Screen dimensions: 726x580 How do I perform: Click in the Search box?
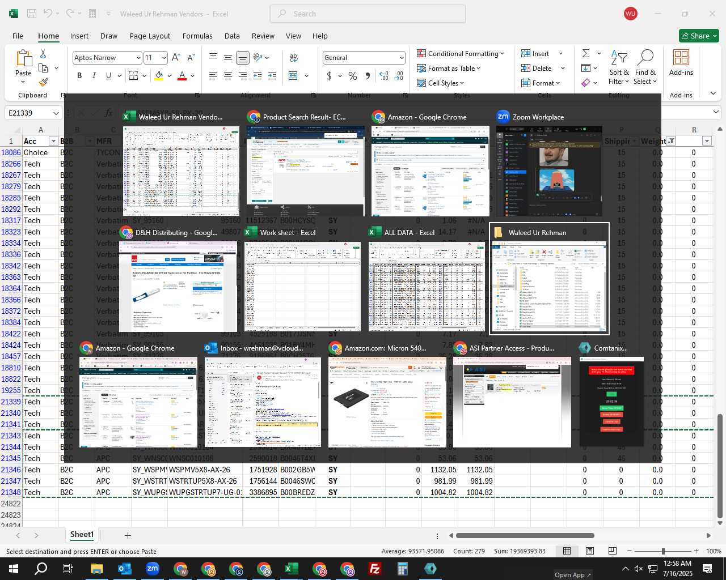[368, 14]
